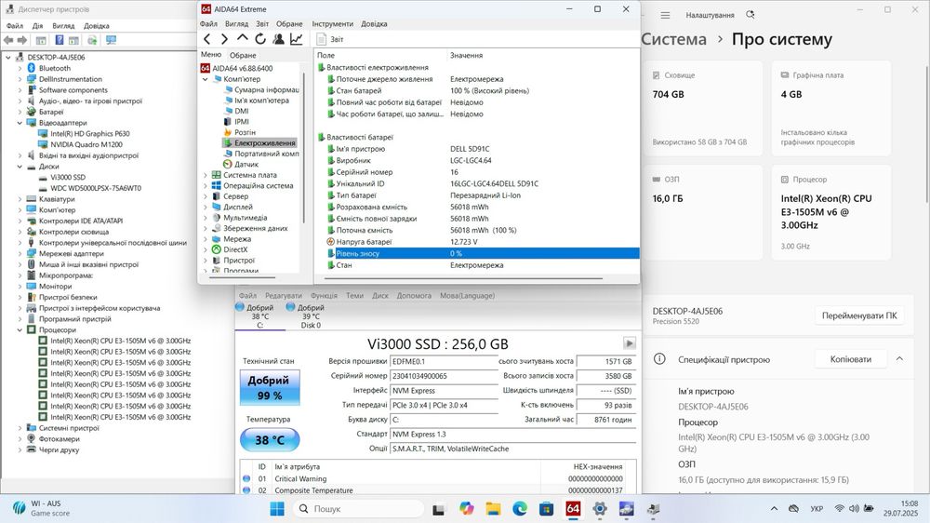The width and height of the screenshot is (930, 523).
Task: Open Дія menu in Device Manager
Action: click(x=37, y=26)
